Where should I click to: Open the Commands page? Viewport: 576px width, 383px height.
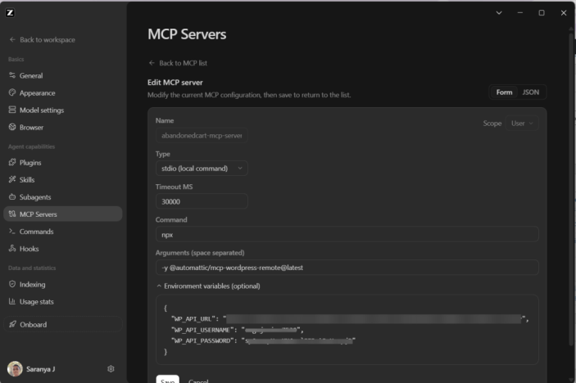(x=63, y=232)
